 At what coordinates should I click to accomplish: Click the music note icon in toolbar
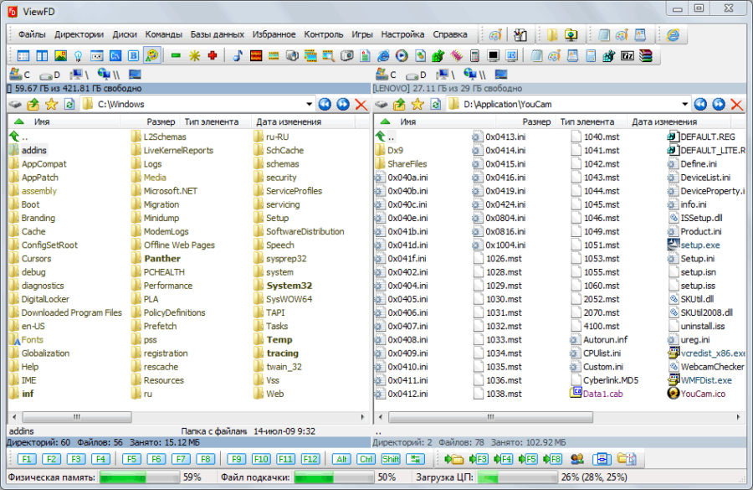pyautogui.click(x=238, y=56)
